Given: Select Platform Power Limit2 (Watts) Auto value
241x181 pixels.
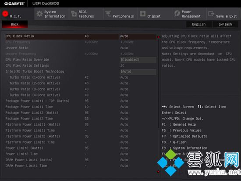Looking at the screenshot, I should pyautogui.click(x=124, y=136).
